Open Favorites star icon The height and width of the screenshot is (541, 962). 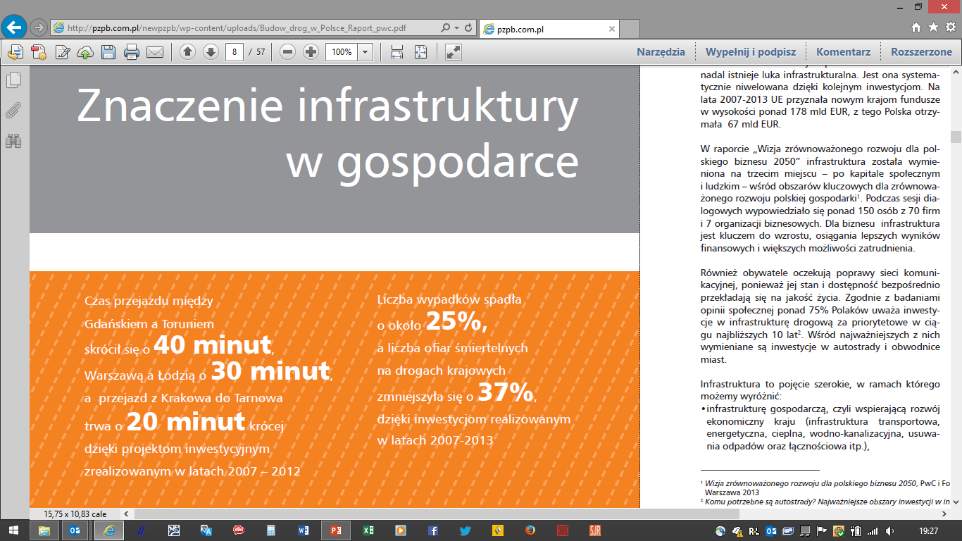coord(932,27)
